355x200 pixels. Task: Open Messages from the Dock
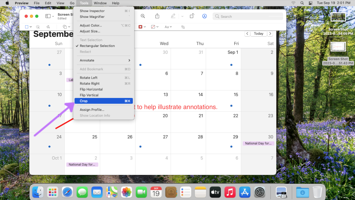pos(82,192)
